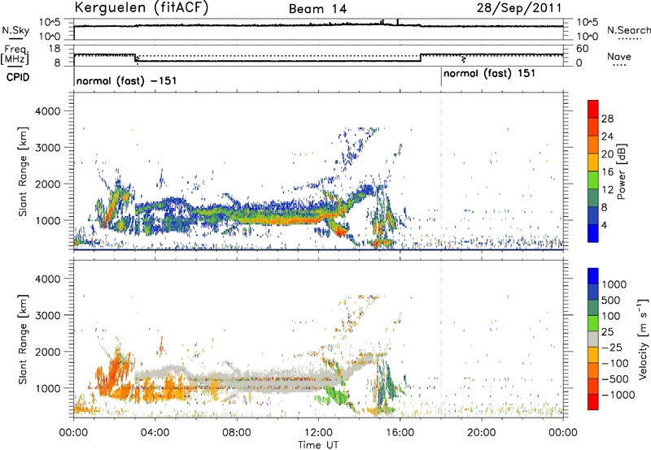Click the '04:00' time axis tick label
651x450 pixels.
pos(155,433)
